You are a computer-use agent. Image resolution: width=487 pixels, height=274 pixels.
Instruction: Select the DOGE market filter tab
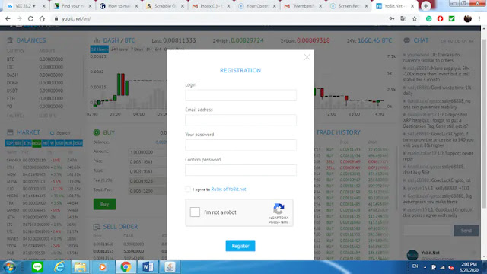pos(37,143)
